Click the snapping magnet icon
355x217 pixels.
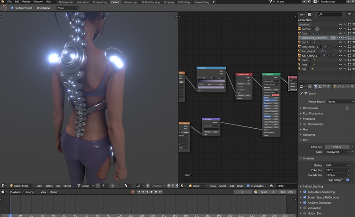(98, 186)
